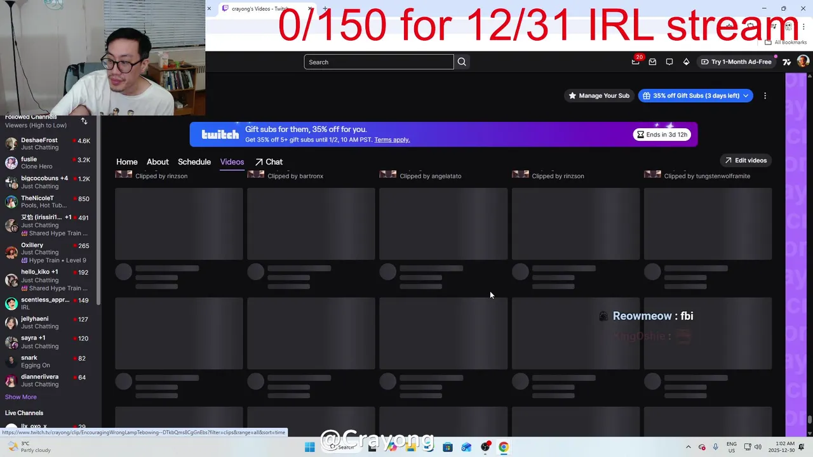Open the volume control in system tray
This screenshot has width=813, height=457.
(x=758, y=447)
